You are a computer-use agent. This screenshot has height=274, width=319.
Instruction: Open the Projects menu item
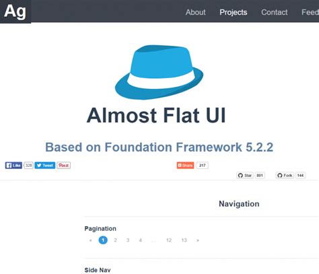pyautogui.click(x=234, y=12)
